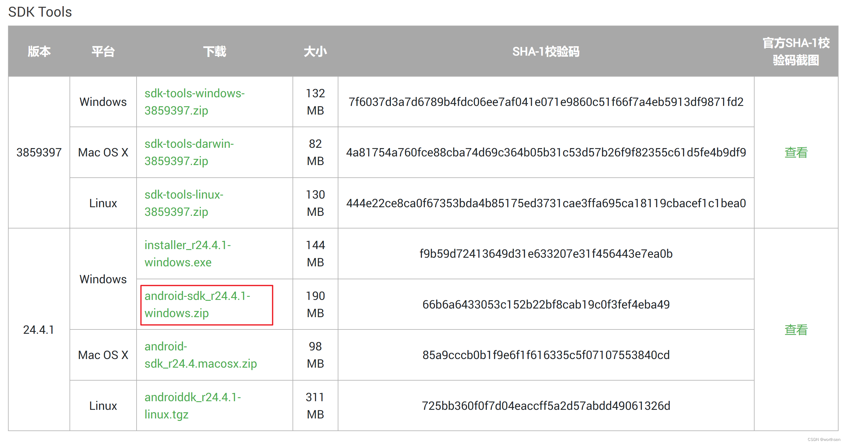The height and width of the screenshot is (444, 845).
Task: Select the 132 MB size cell
Action: (315, 102)
